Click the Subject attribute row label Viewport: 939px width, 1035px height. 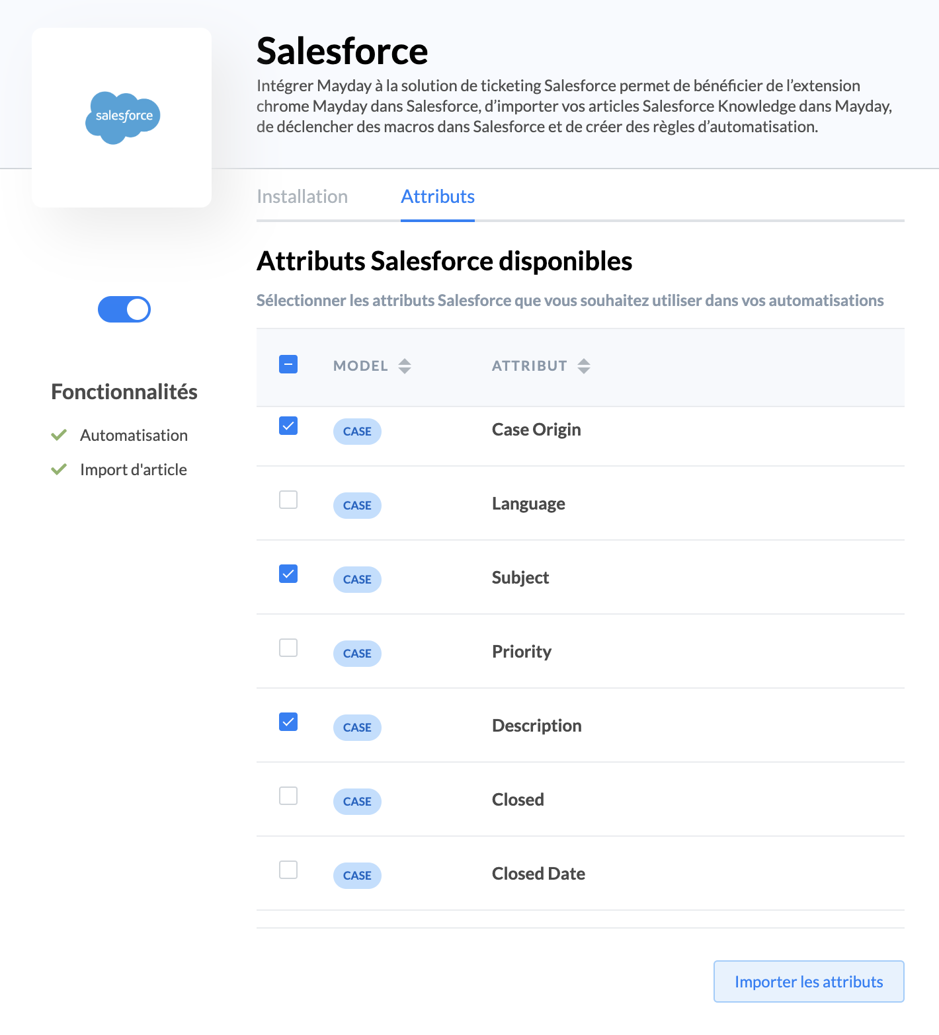tap(520, 578)
